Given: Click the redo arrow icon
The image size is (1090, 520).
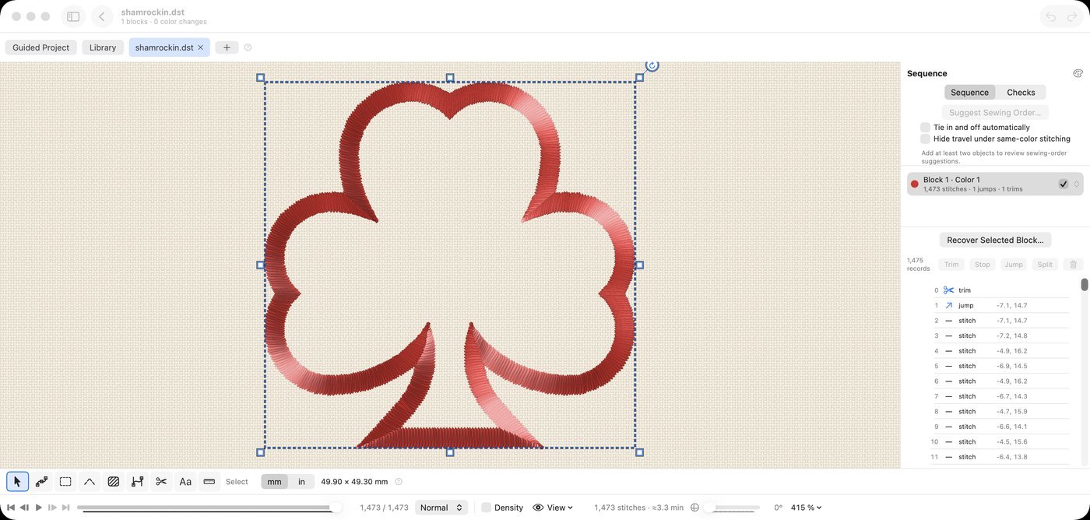Looking at the screenshot, I should click(1072, 16).
